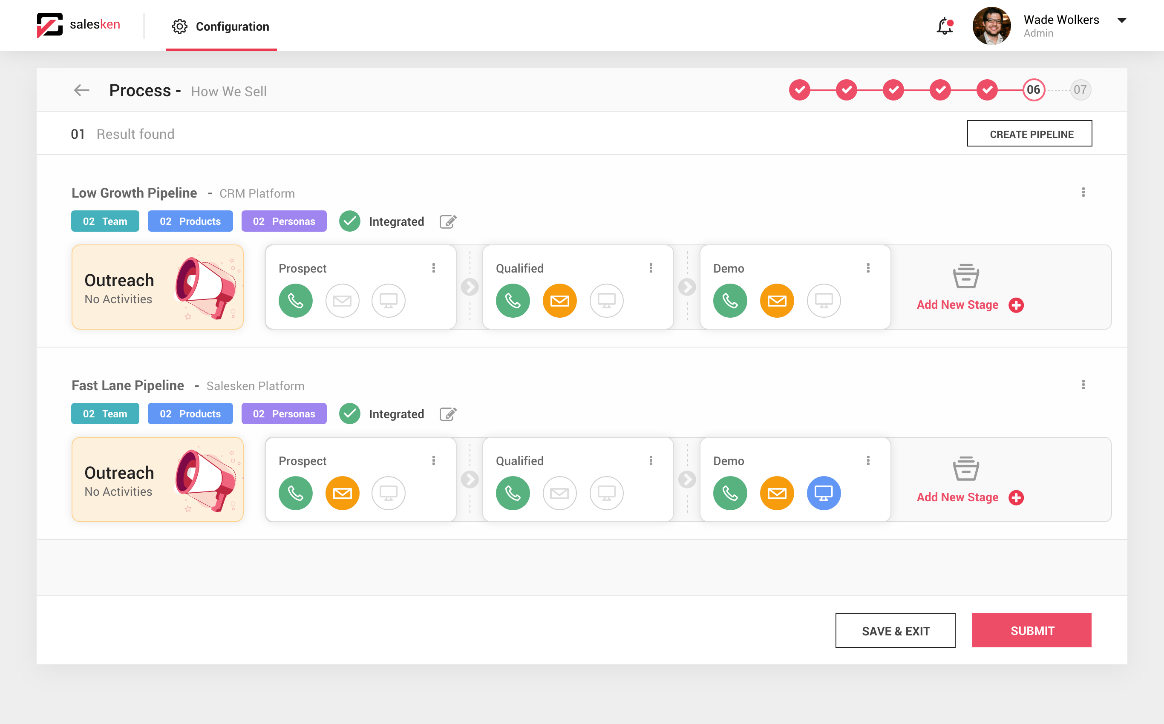Click arrow between Prospect and Qualified in Fast Lane
The width and height of the screenshot is (1164, 724).
point(470,479)
